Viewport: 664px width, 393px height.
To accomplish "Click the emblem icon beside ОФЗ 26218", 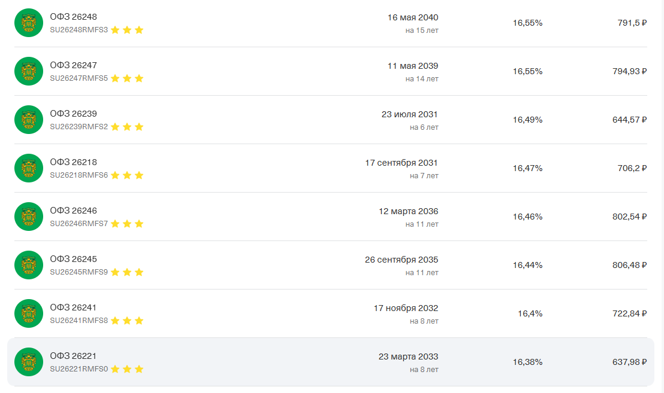I will 29,168.
